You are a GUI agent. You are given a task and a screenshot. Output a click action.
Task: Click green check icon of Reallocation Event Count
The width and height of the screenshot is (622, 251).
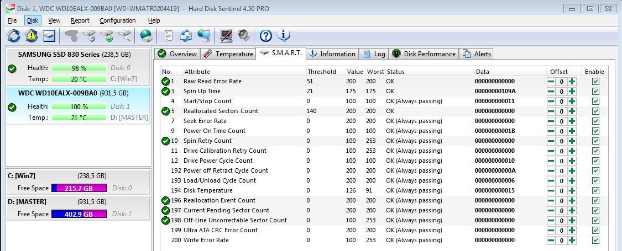(x=165, y=200)
